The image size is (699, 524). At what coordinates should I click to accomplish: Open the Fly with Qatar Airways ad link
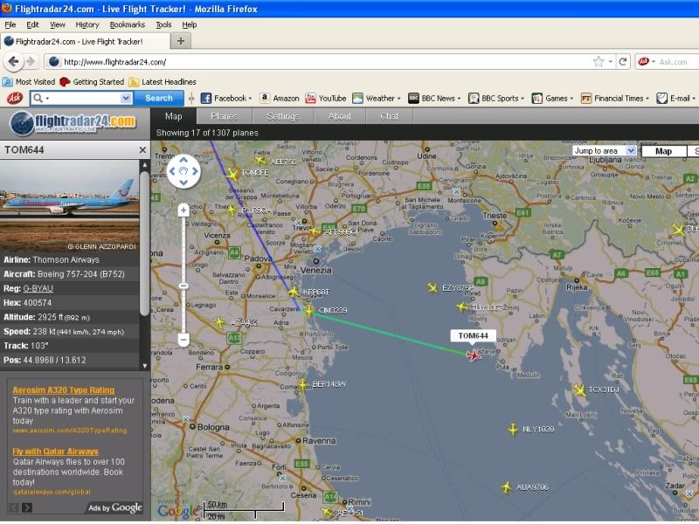pos(55,452)
